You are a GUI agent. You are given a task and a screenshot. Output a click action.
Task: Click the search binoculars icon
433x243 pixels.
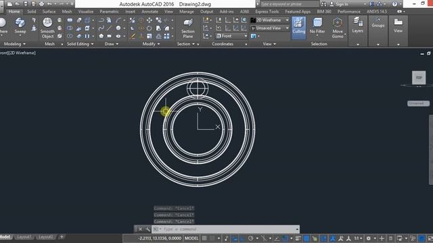tap(323, 4)
